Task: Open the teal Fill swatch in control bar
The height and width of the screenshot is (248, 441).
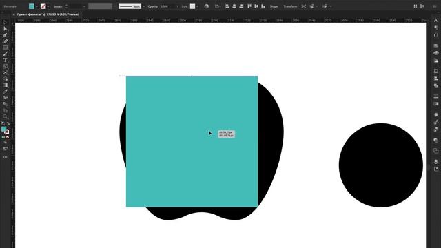Action: [x=32, y=6]
